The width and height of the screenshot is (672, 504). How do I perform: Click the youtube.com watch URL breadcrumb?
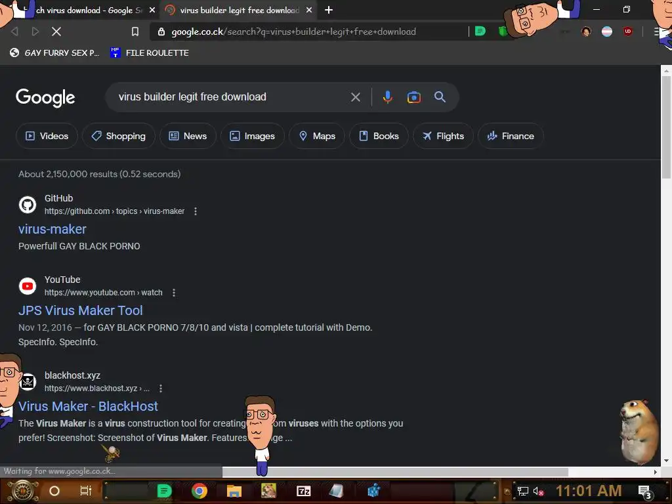pos(103,293)
